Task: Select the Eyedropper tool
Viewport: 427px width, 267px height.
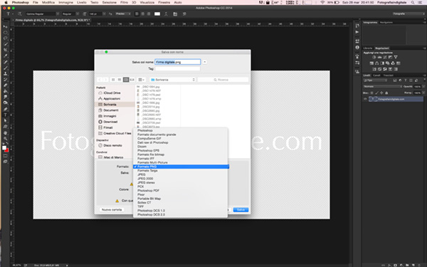Action: click(6, 56)
